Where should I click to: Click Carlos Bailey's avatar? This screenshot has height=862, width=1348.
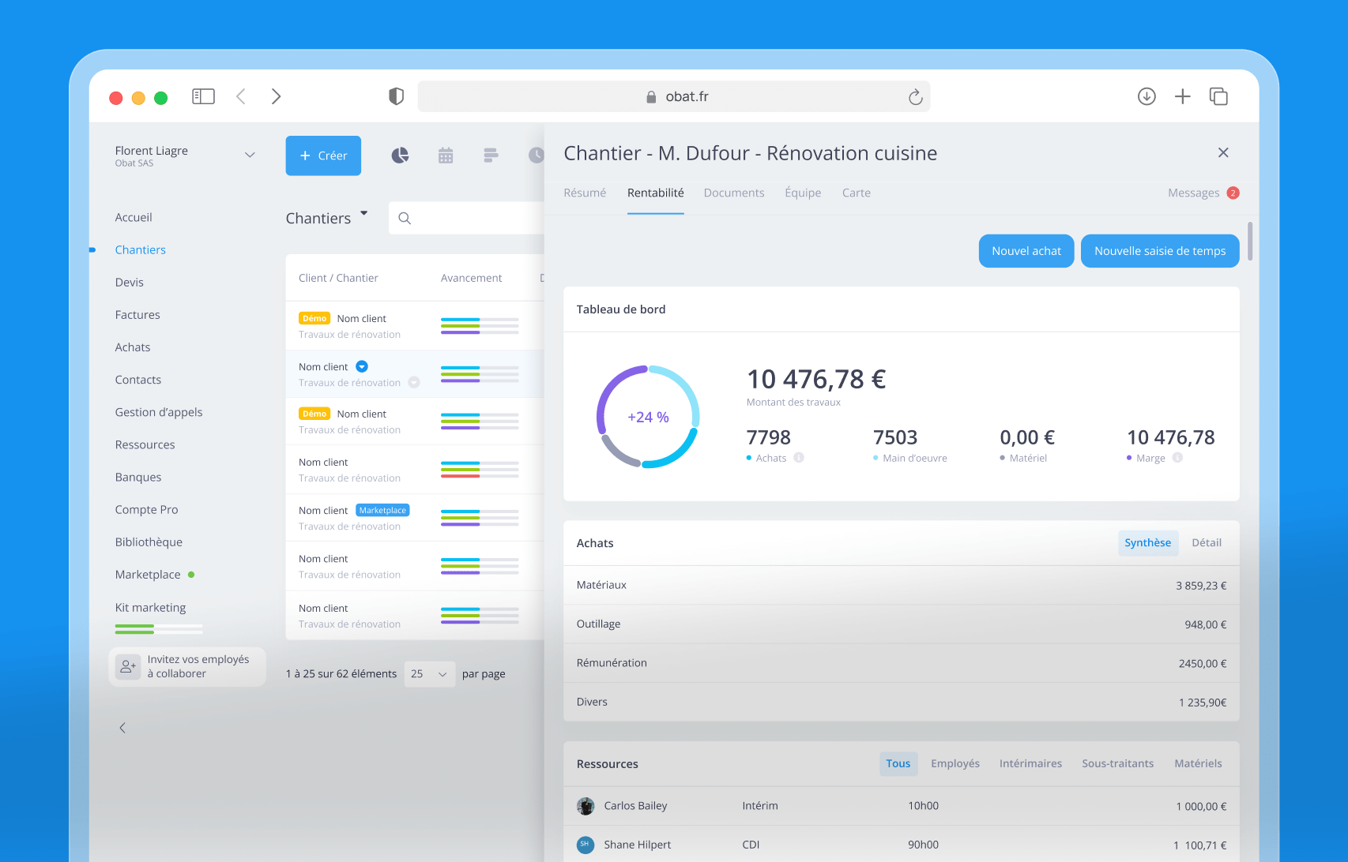click(586, 806)
